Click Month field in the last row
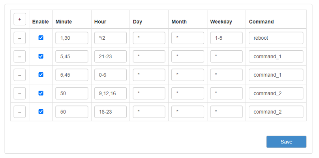319x158 pixels. 188,112
